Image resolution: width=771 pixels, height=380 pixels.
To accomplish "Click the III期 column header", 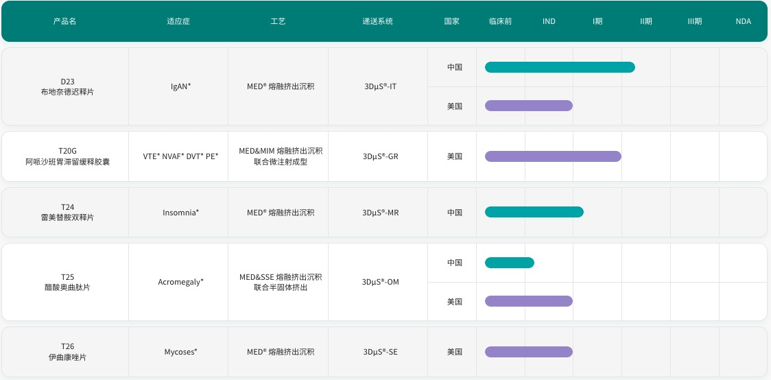I will 694,22.
